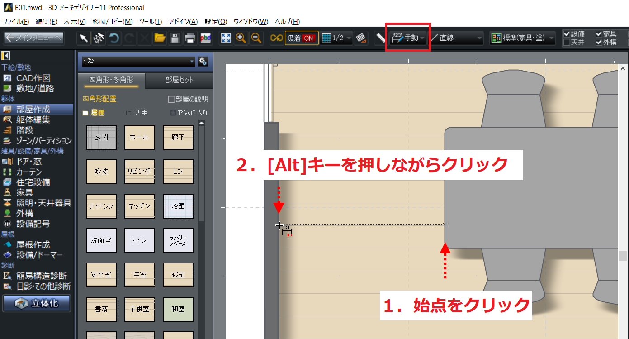Click the 立体化 button
Screen dimensions: 629x339
pyautogui.click(x=37, y=303)
